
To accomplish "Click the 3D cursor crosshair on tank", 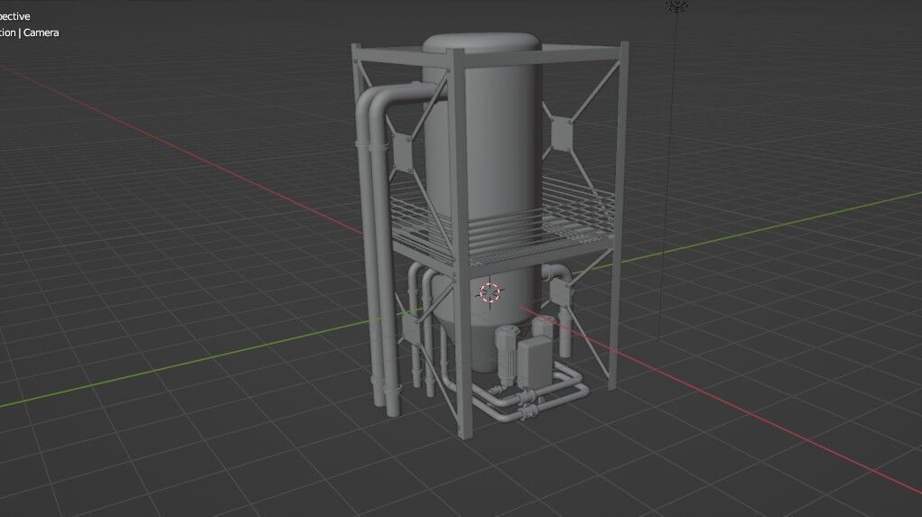I will click(x=489, y=292).
